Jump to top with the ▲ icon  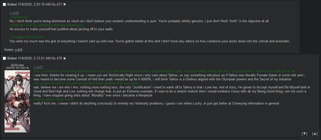[315, 134]
